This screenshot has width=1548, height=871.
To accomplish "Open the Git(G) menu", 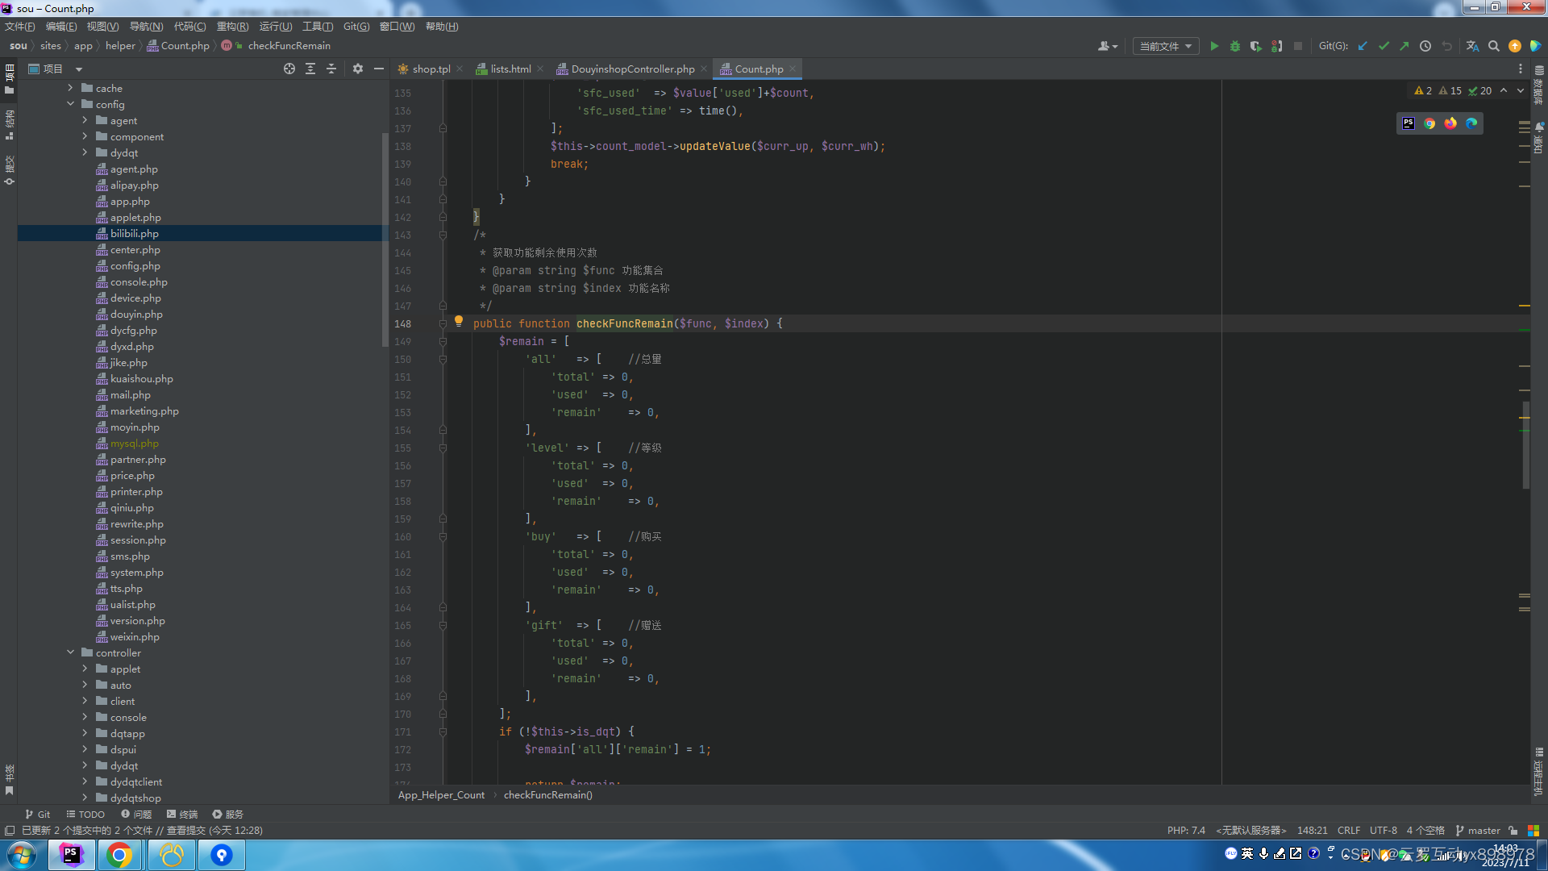I will tap(356, 27).
